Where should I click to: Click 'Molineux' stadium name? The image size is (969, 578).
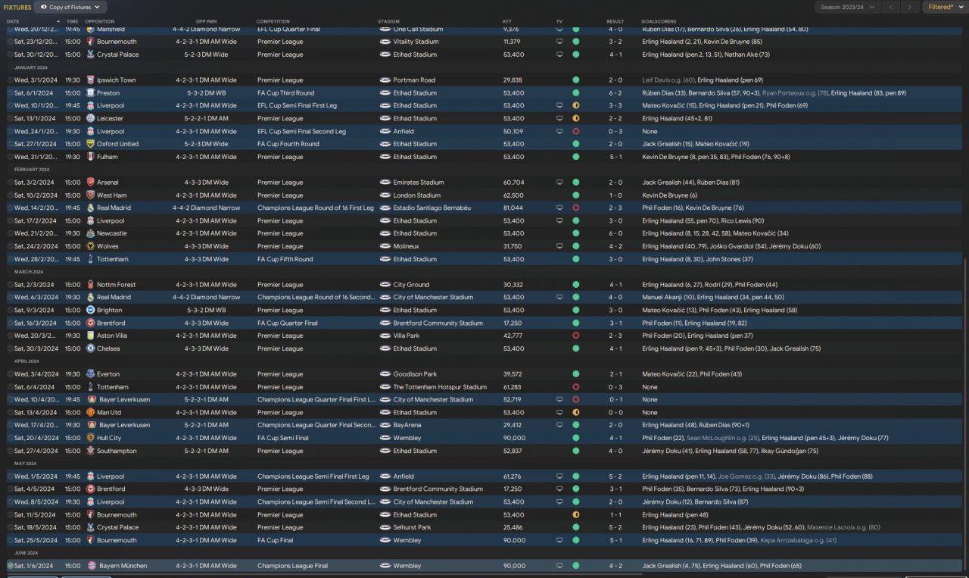pyautogui.click(x=407, y=246)
